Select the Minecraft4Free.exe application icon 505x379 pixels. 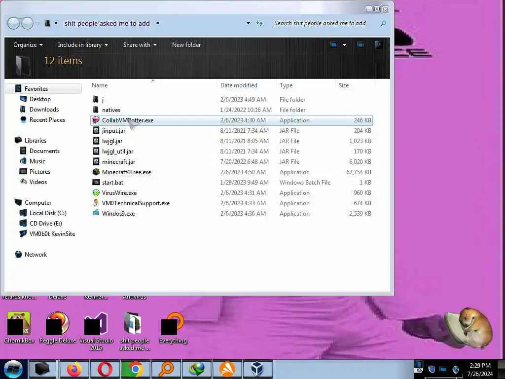(96, 172)
